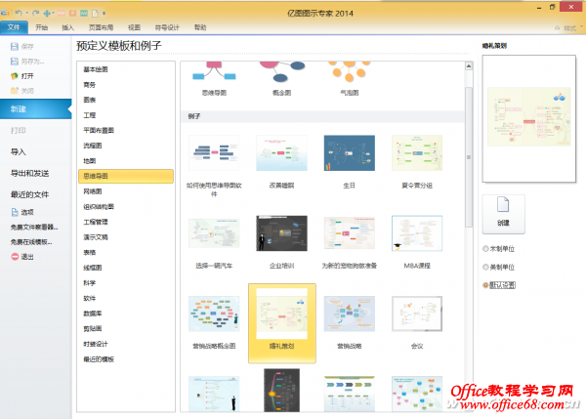Click the collapse ribbon caret icon
This screenshot has width=586, height=419.
pyautogui.click(x=557, y=28)
